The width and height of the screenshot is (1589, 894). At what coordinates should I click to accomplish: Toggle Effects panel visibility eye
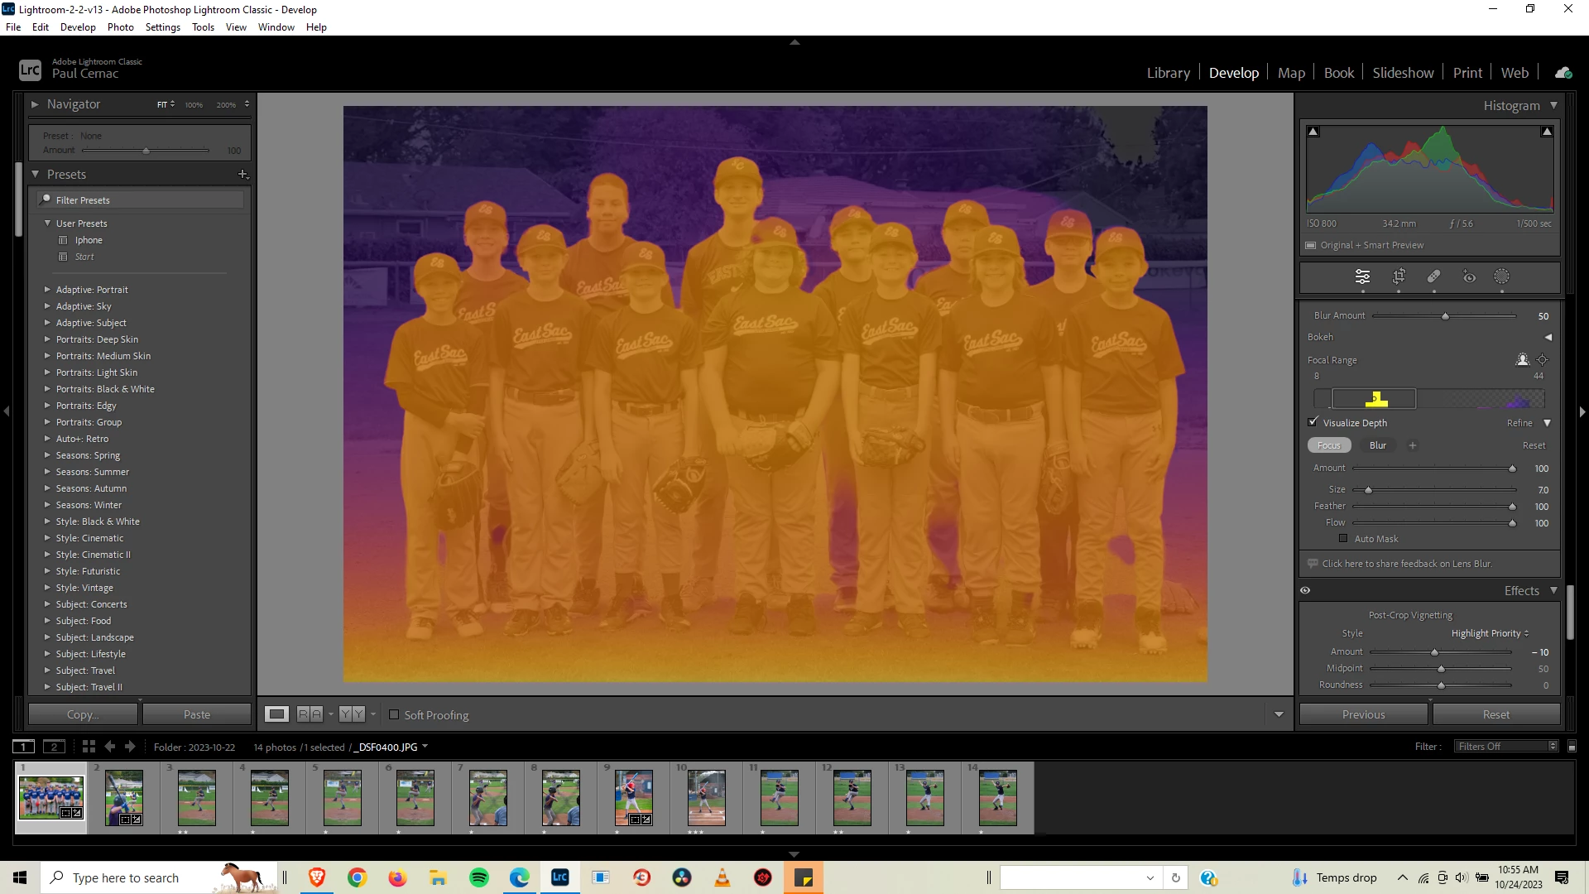click(x=1305, y=590)
